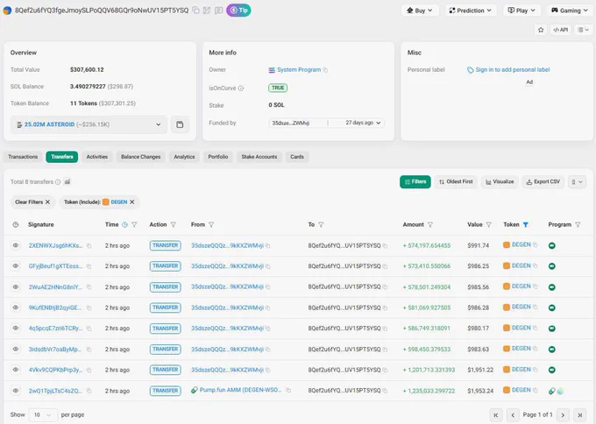Open the Stake Accounts tab
This screenshot has width=596, height=424.
click(x=259, y=157)
